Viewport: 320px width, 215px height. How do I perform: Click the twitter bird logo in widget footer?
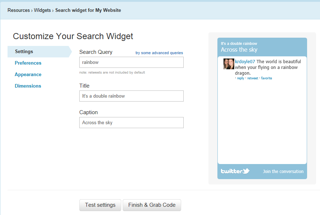coord(235,171)
